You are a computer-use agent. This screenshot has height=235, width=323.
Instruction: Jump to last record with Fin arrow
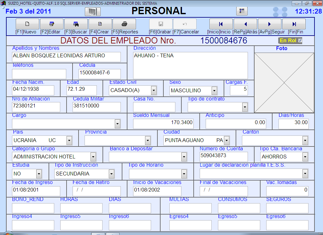point(294,24)
